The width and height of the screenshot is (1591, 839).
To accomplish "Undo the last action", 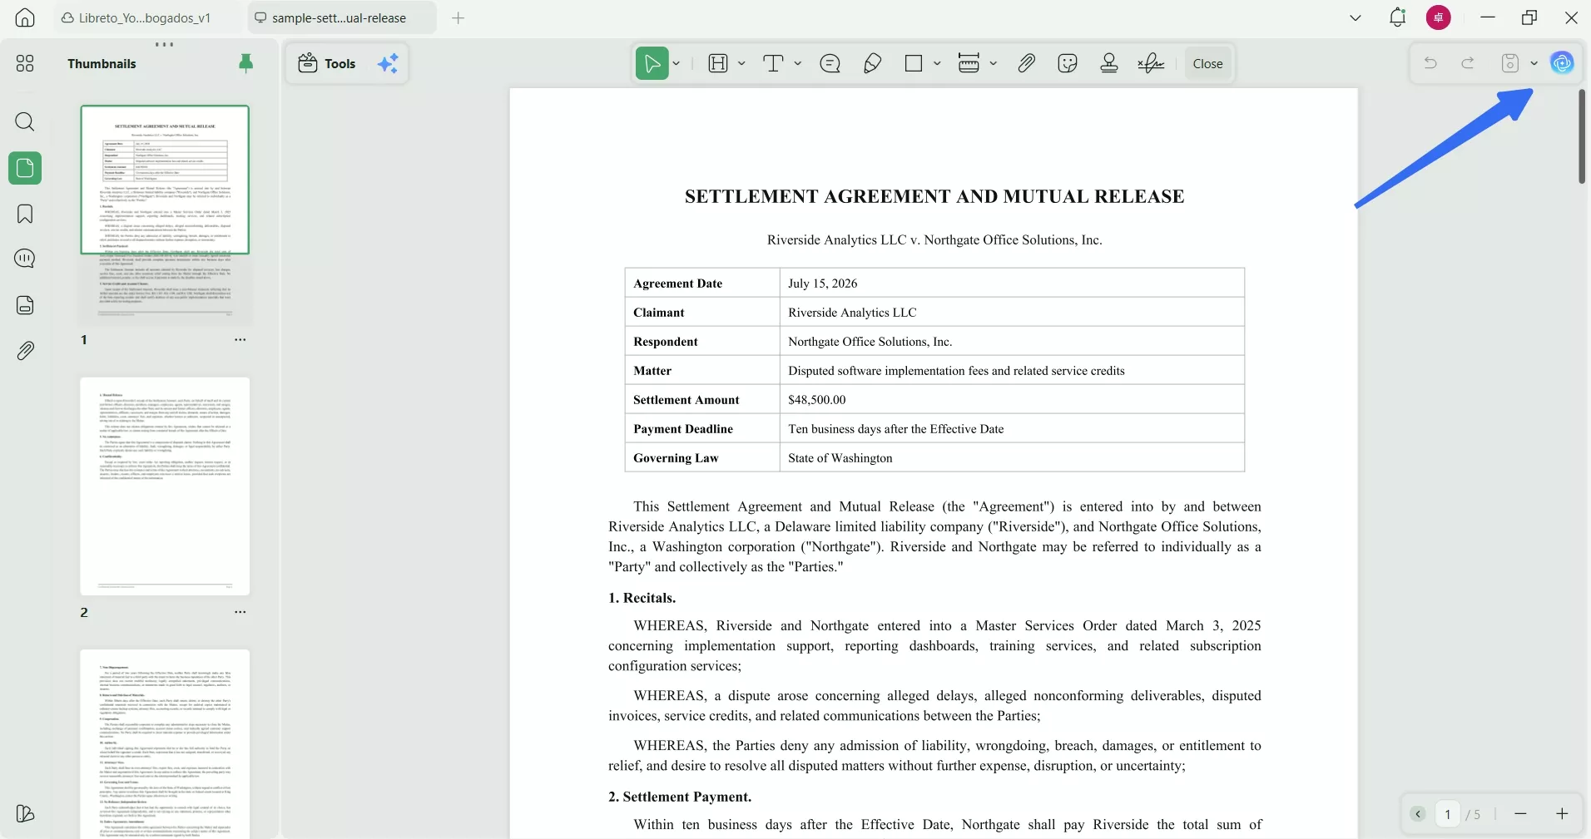I will tap(1430, 63).
